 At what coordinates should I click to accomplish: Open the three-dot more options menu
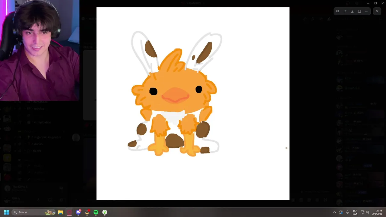[367, 11]
